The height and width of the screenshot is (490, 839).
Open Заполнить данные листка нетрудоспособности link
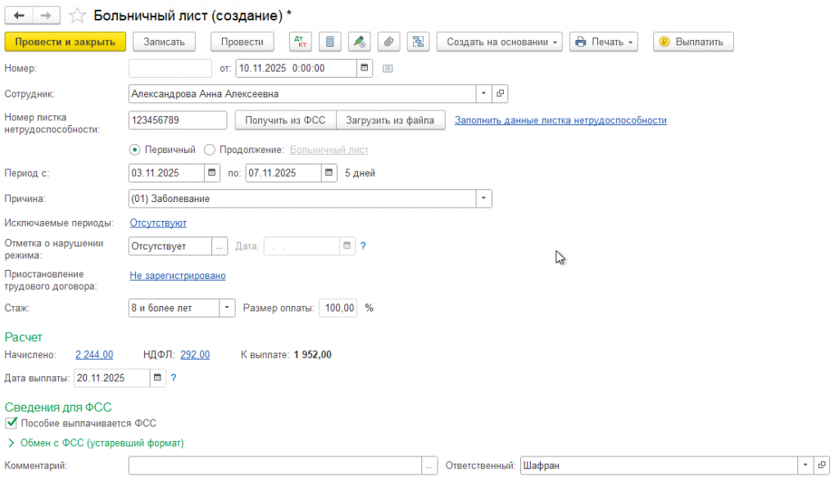click(560, 120)
